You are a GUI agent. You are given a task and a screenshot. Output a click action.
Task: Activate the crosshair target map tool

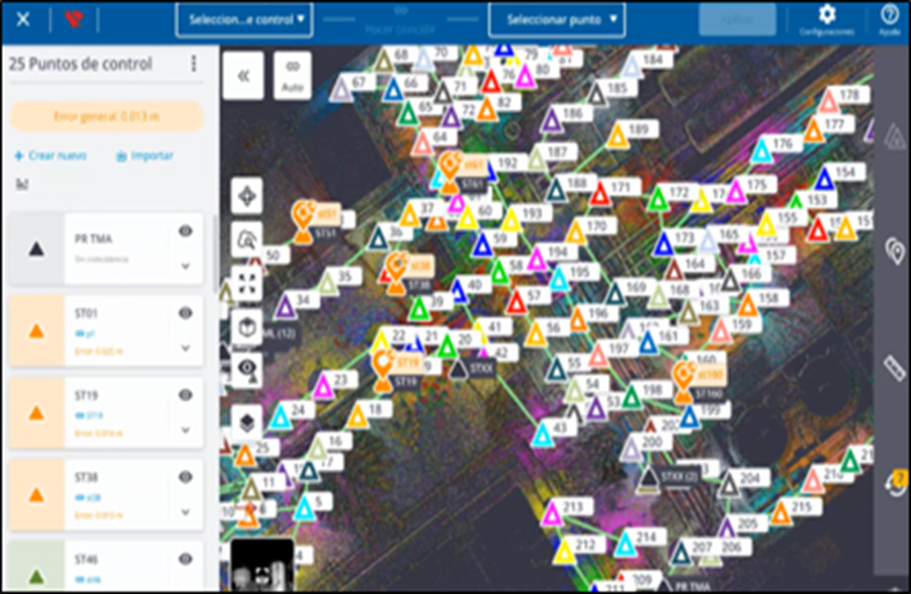[x=247, y=196]
